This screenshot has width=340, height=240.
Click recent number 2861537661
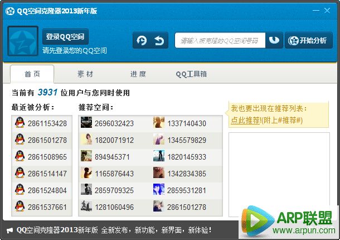(47, 207)
